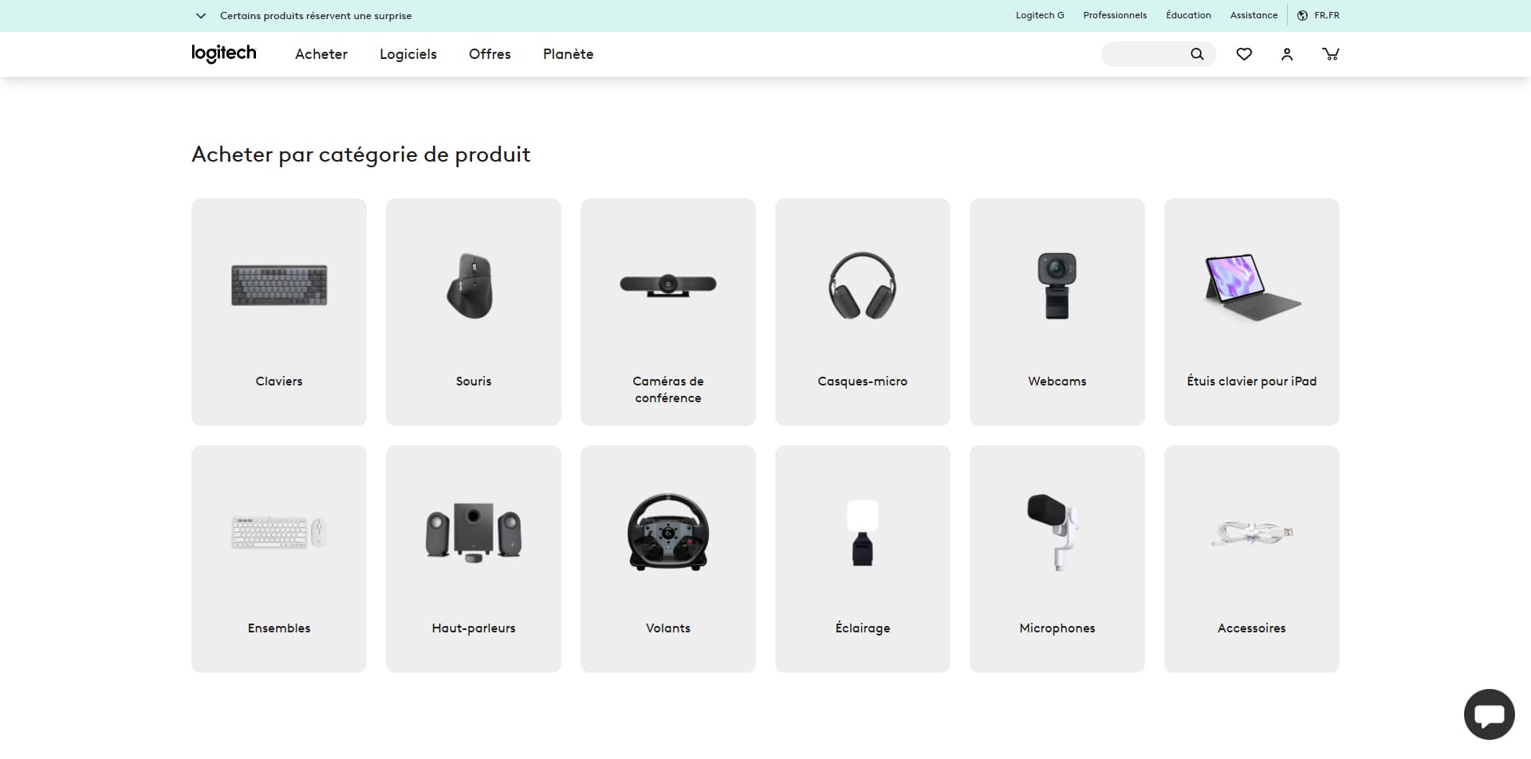Open the Logiciels menu

[408, 54]
